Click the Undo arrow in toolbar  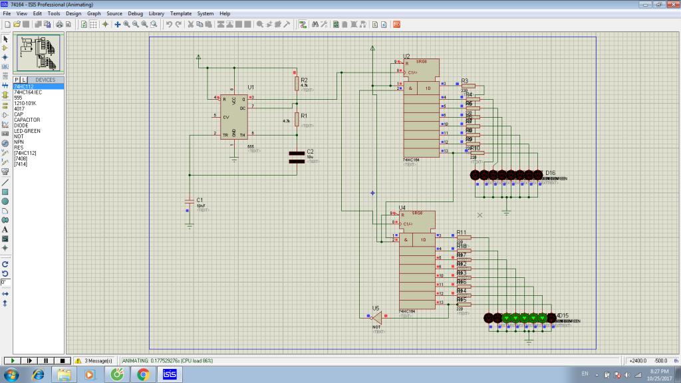[x=170, y=25]
